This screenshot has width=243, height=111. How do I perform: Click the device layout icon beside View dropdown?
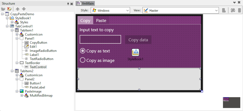click(223, 10)
